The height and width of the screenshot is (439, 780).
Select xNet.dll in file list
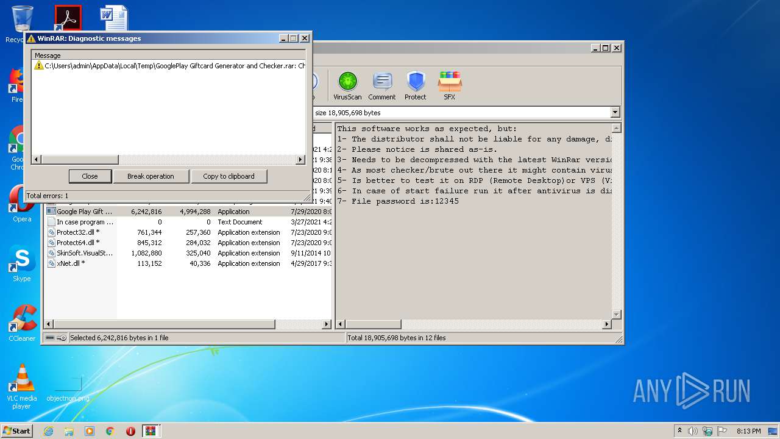coord(189,263)
